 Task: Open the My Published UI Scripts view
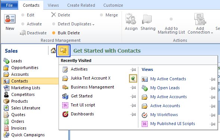(x=168, y=124)
